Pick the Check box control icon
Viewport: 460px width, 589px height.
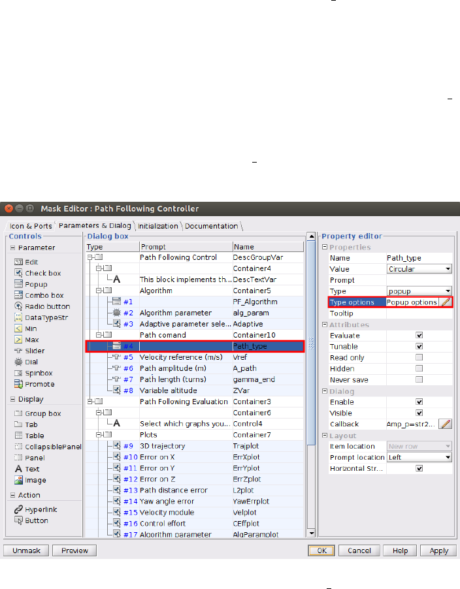(x=18, y=273)
